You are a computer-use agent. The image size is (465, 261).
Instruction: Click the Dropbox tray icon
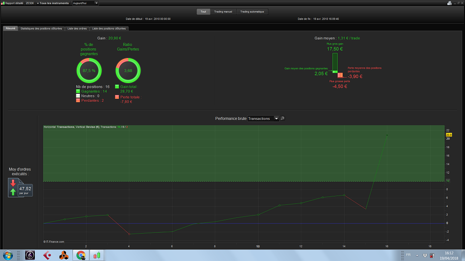(425, 255)
